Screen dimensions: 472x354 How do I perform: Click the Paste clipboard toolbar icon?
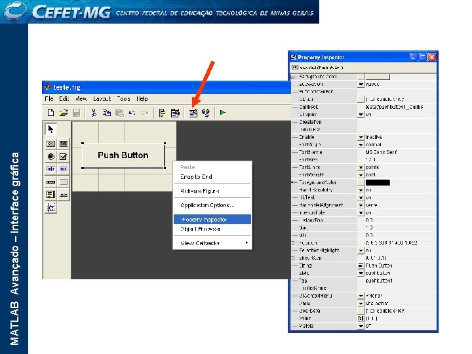tap(119, 113)
